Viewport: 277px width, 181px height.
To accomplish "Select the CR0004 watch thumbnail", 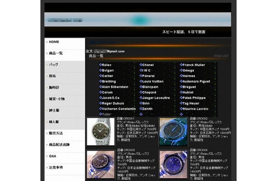I will (x=173, y=164).
